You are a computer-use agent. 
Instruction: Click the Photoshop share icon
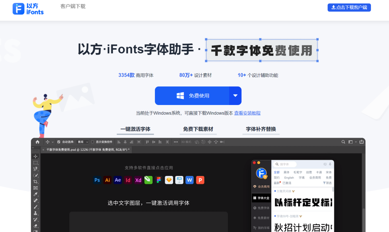click(362, 142)
